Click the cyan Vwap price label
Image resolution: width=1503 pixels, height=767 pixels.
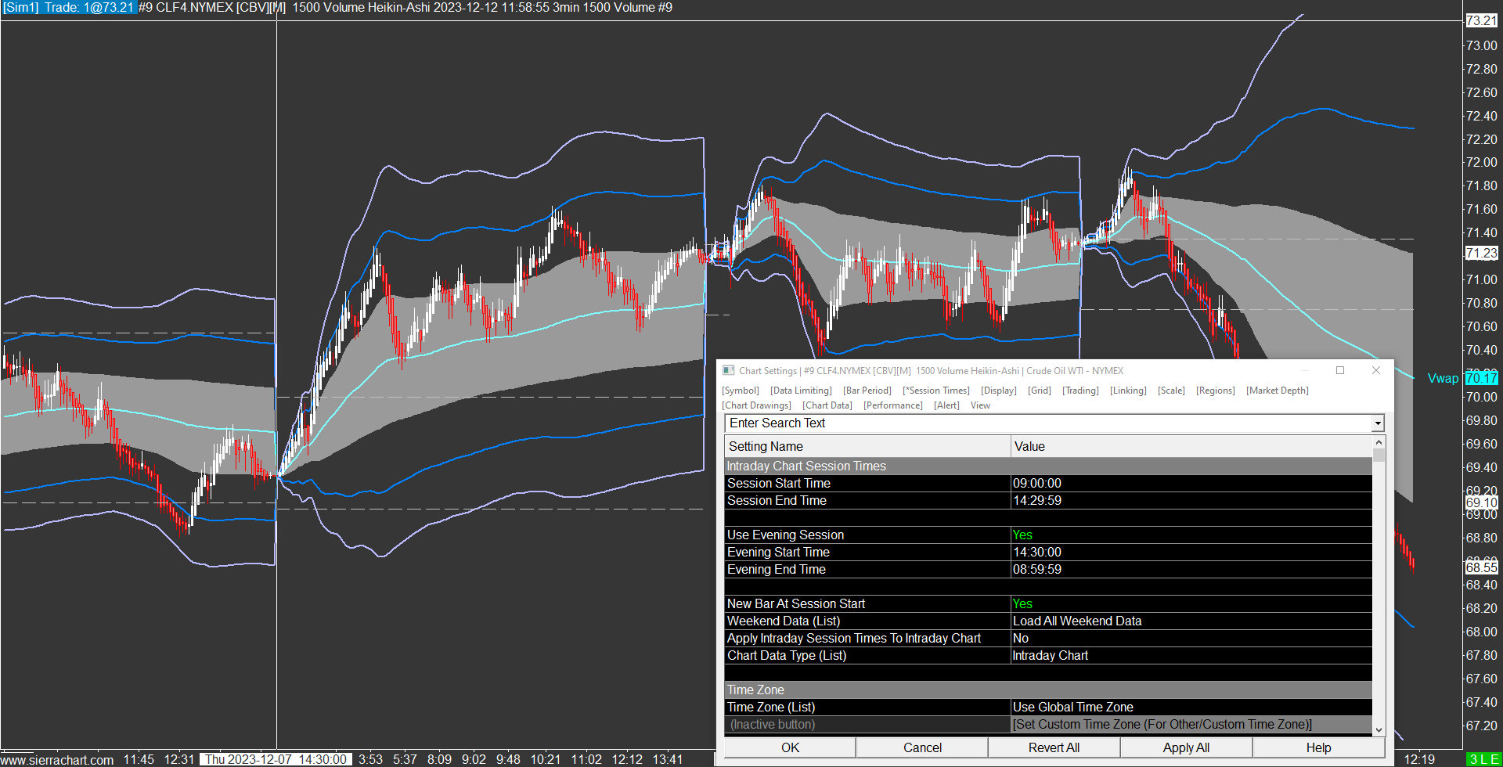pos(1481,378)
